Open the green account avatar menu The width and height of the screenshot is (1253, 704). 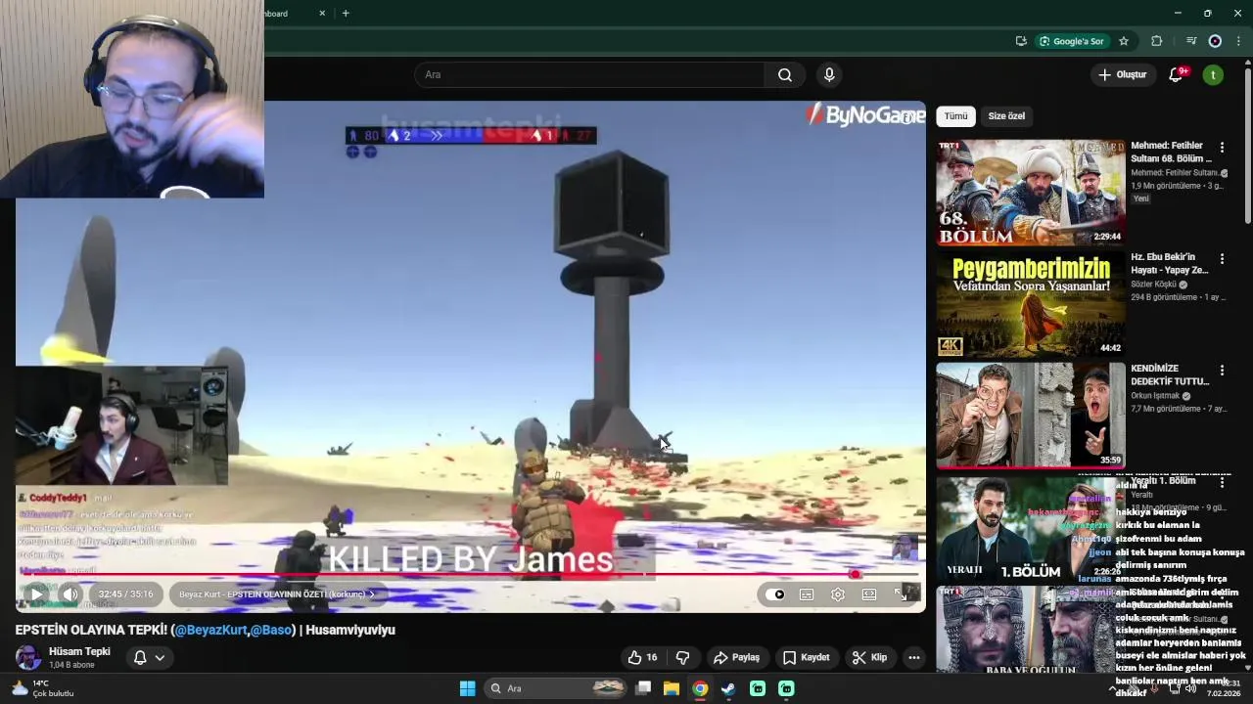click(1213, 74)
